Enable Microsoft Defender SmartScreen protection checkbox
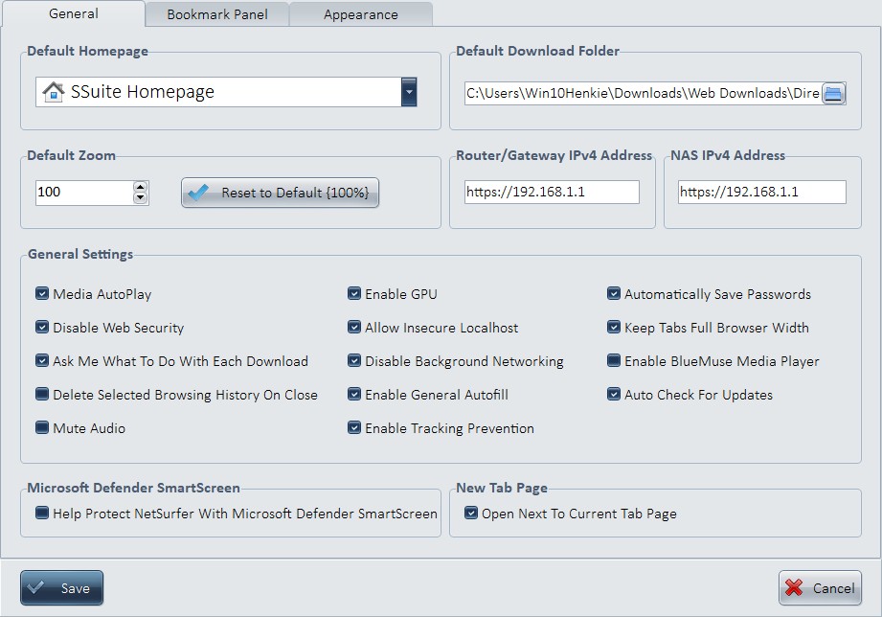This screenshot has width=882, height=617. point(42,514)
